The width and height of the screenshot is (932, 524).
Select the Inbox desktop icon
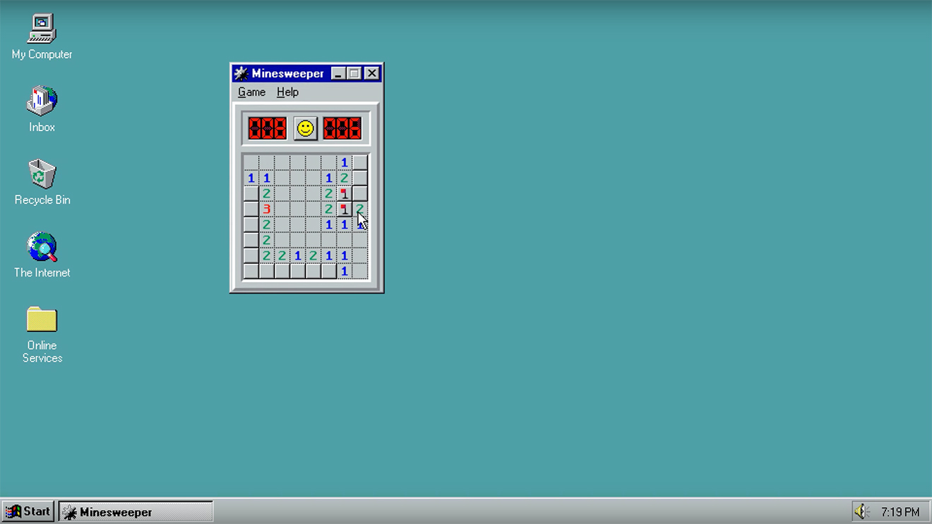[x=42, y=109]
